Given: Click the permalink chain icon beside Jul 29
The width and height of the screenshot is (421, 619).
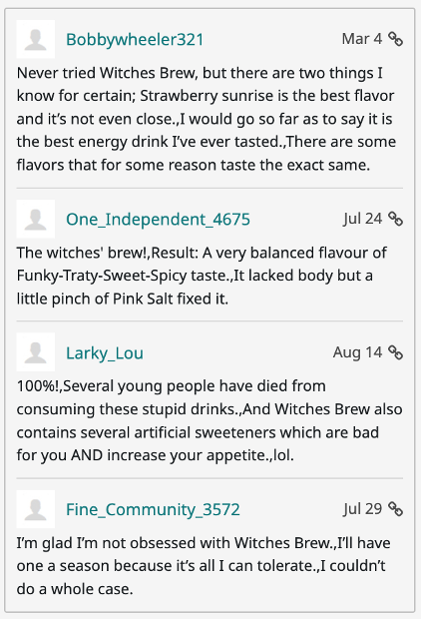Looking at the screenshot, I should 395,509.
